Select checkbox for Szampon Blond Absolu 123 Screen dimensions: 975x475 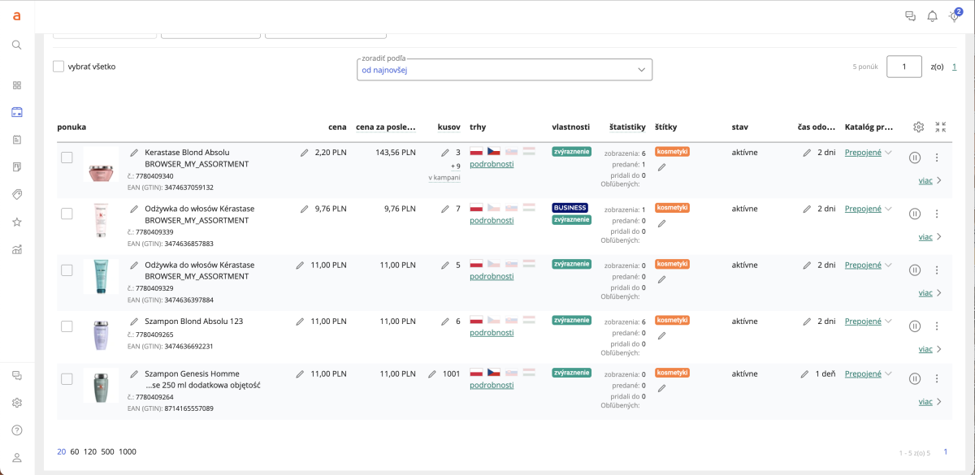pos(67,326)
